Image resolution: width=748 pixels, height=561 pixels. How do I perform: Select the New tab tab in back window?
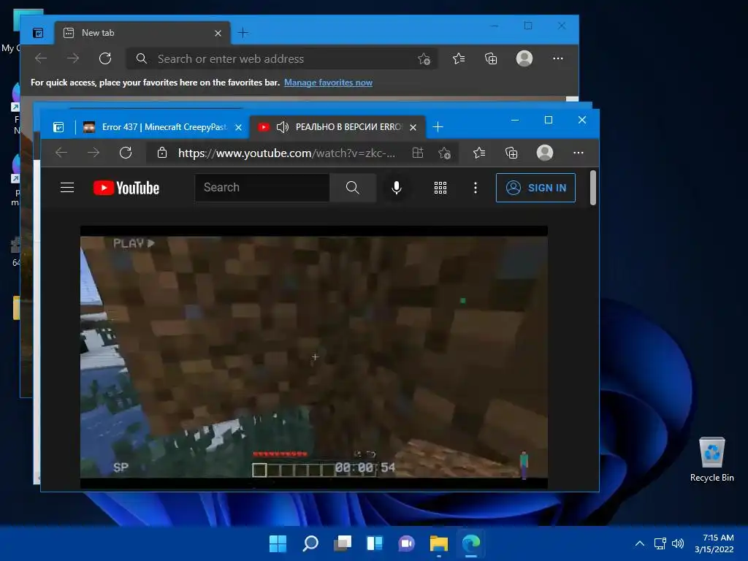(x=142, y=33)
